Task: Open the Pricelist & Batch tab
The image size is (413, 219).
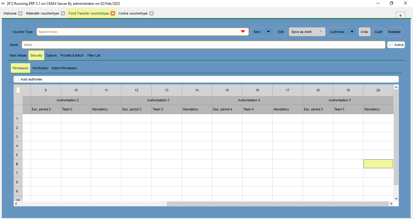Action: [72, 55]
